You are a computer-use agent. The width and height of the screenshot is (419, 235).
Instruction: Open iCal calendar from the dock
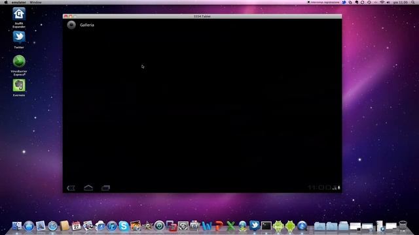77,226
